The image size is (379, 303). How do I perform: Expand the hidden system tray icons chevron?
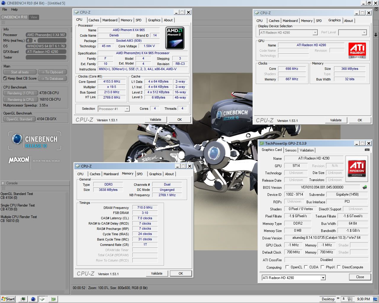(x=343, y=299)
